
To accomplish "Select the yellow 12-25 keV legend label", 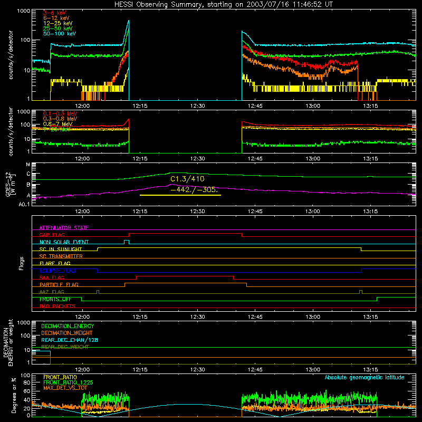I will (57, 23).
